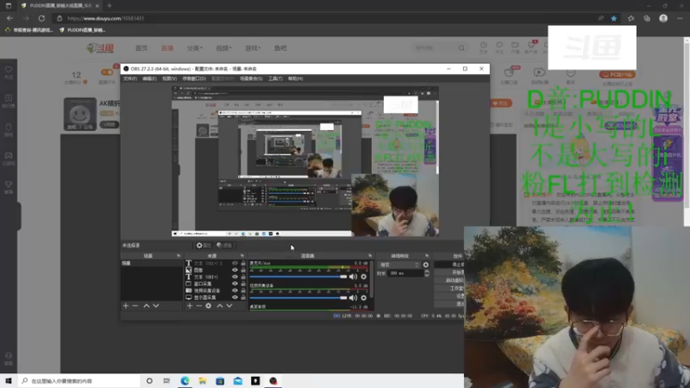Hide the 窗口采集 source with its eye icon

[x=235, y=284]
